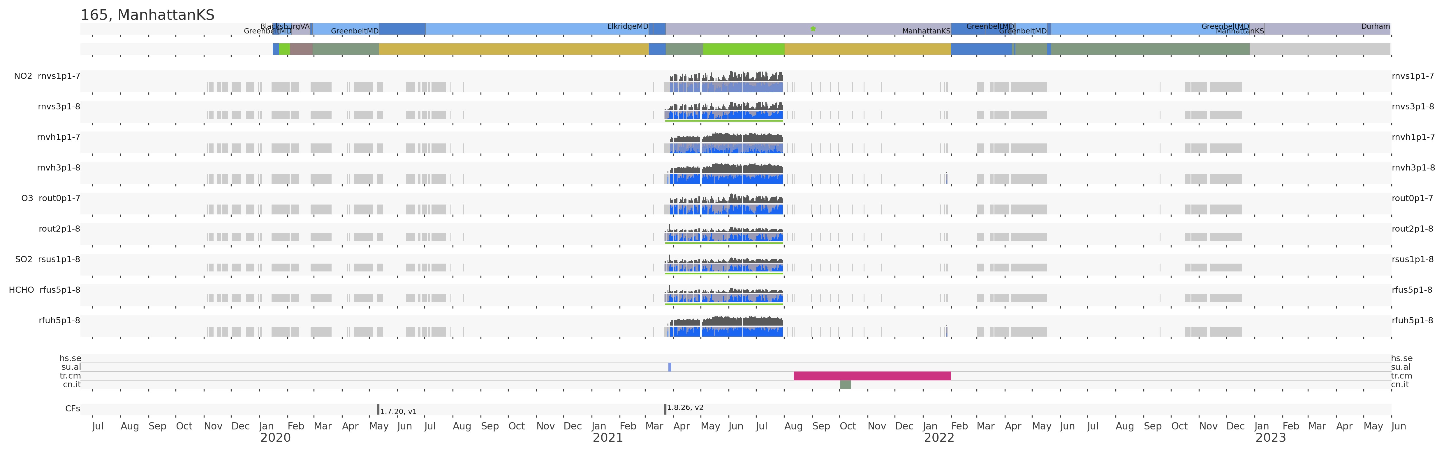Click the CFs marker labeled 1.7.20, v1
This screenshot has width=1444, height=453.
click(x=378, y=409)
